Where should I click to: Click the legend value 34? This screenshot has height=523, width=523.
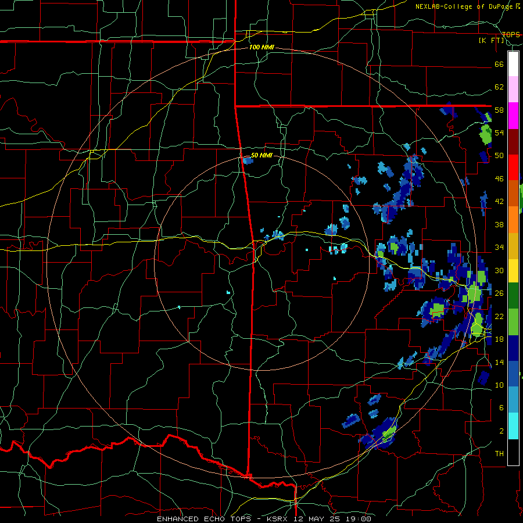click(x=499, y=248)
